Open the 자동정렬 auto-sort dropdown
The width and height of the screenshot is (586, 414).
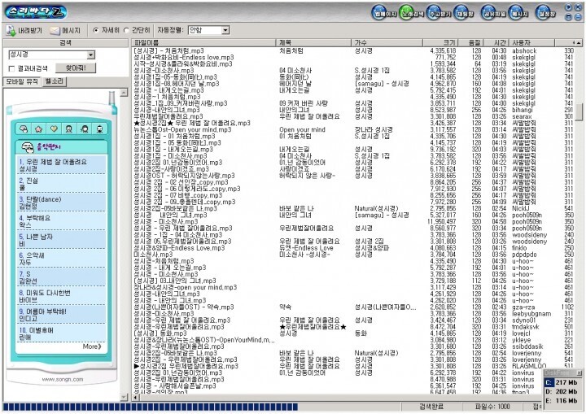pyautogui.click(x=225, y=30)
